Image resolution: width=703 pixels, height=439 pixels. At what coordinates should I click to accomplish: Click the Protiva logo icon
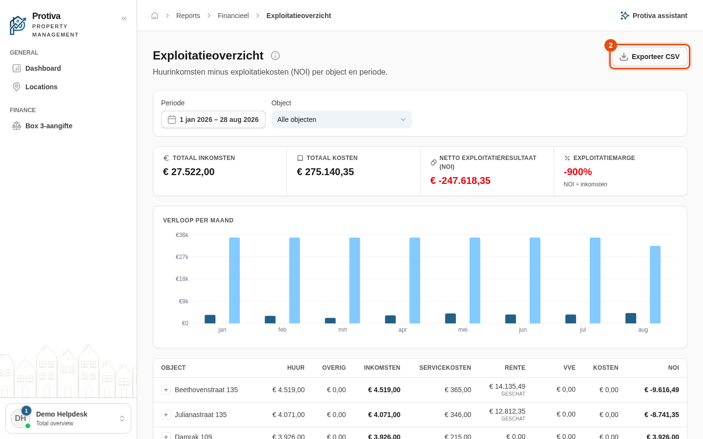(18, 25)
